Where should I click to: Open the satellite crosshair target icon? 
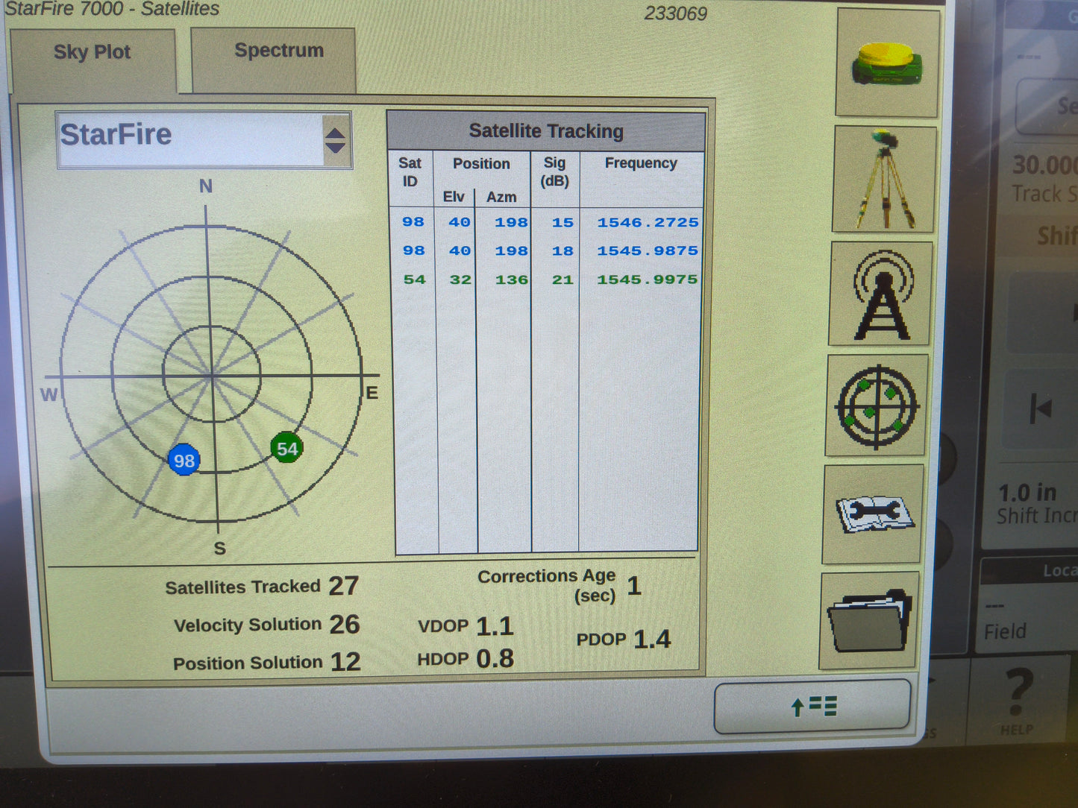click(877, 406)
